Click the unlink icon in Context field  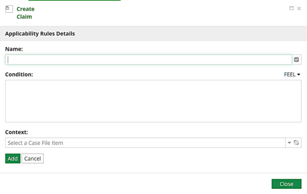[296, 142]
